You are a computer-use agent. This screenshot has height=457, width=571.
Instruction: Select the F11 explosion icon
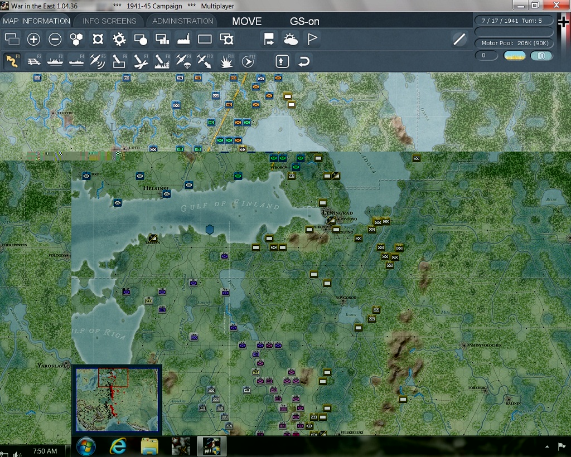[226, 61]
